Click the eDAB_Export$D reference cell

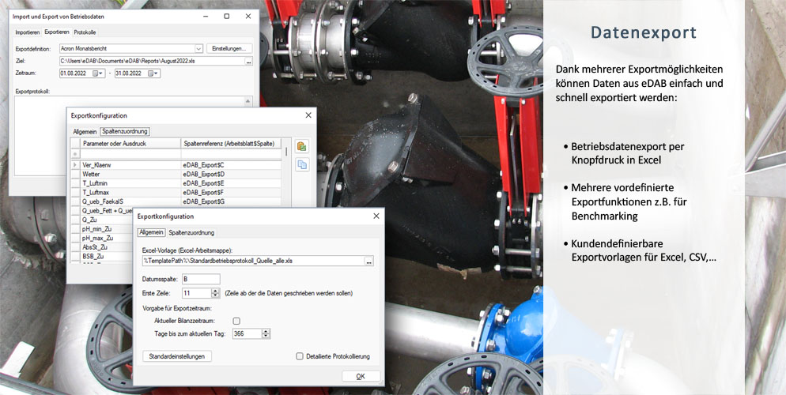coord(231,175)
